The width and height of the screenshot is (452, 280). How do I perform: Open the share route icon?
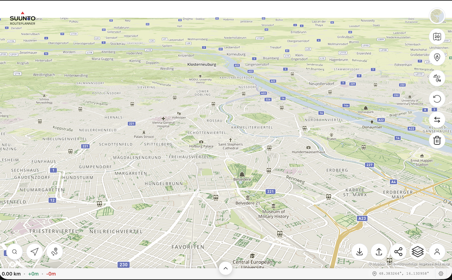click(x=398, y=251)
